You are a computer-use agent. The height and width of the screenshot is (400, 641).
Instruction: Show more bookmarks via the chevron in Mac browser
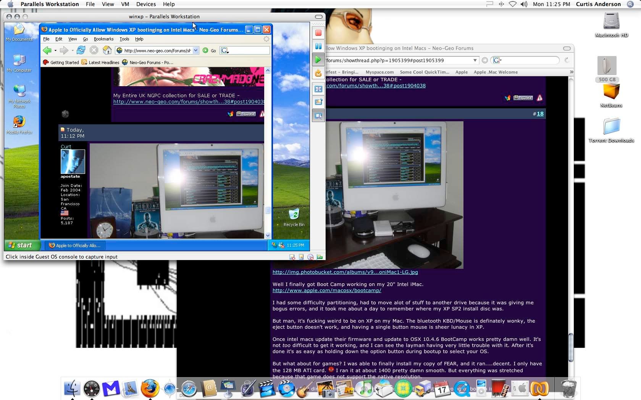click(x=572, y=72)
